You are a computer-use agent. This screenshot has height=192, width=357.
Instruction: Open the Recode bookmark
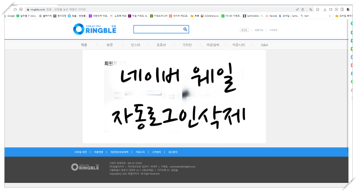(271, 16)
